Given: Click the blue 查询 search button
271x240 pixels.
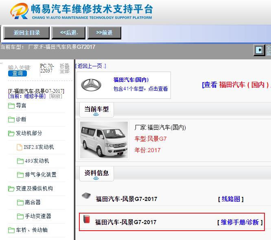Looking at the screenshot, I should [x=17, y=73].
